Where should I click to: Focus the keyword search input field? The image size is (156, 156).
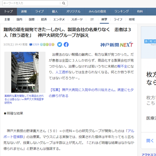[x=31, y=3]
